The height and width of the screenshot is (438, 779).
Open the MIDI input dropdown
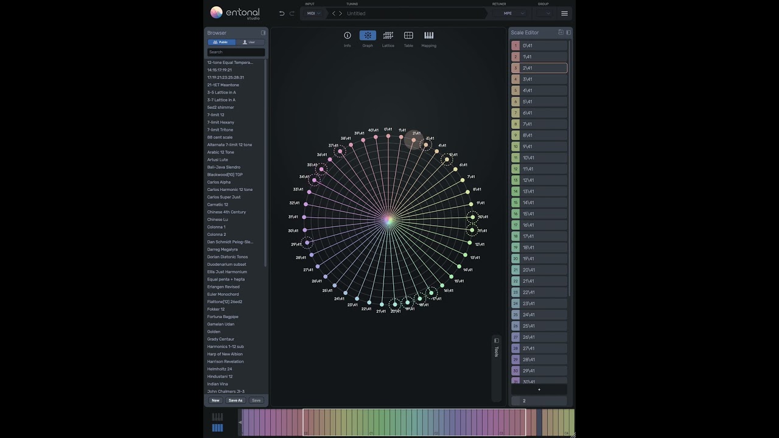pyautogui.click(x=313, y=13)
